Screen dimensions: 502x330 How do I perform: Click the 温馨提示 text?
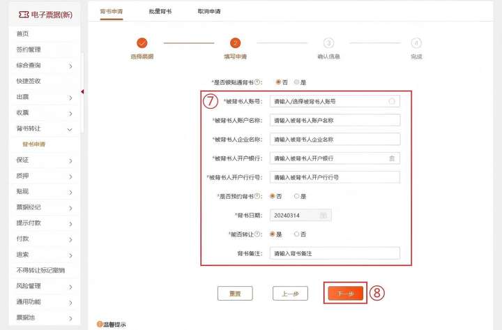114,324
